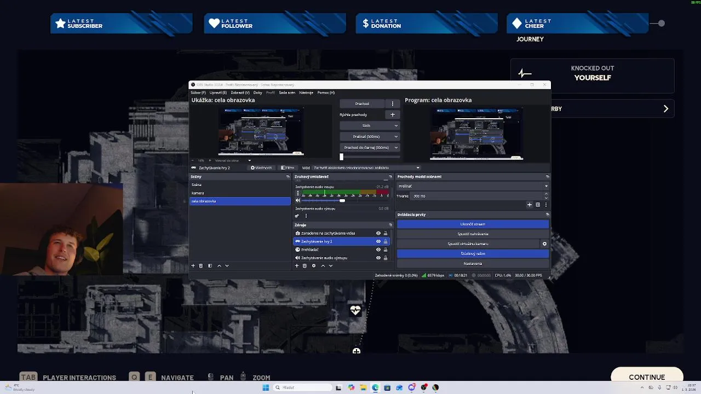Pop out the Prechody medzi scénami dock

(547, 177)
